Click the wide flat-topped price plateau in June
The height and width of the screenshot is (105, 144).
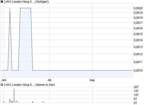[26, 39]
